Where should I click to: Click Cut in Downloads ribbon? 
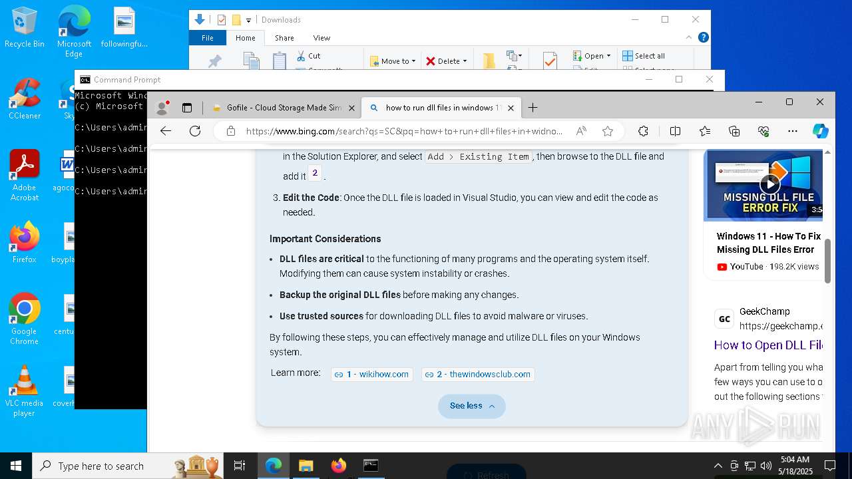[x=308, y=56]
